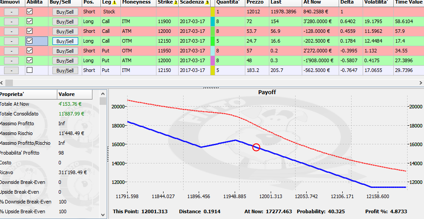Image resolution: width=424 pixels, height=219 pixels.
Task: Click the remove button for the Stock row
Action: (x=12, y=12)
